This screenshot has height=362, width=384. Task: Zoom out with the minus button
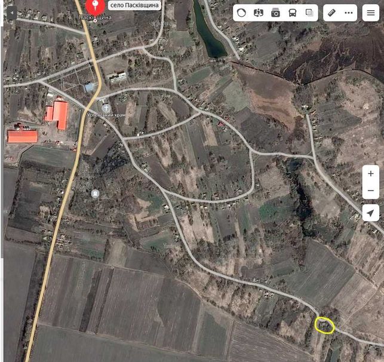pos(371,191)
